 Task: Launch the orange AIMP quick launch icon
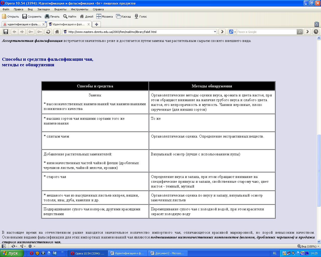pyautogui.click(x=37, y=253)
